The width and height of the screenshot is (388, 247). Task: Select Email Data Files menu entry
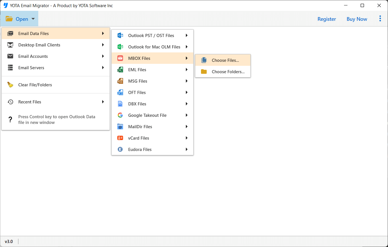tap(56, 33)
